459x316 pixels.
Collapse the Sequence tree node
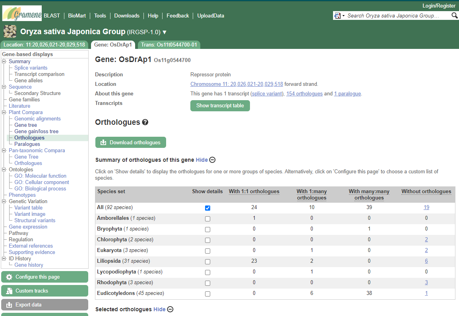point(4,87)
